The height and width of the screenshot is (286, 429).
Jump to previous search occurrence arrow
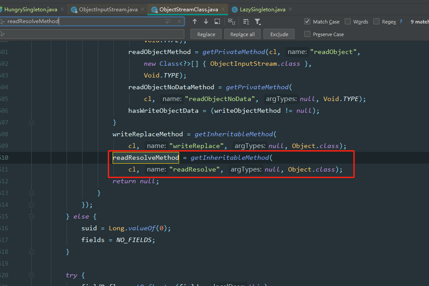(195, 21)
